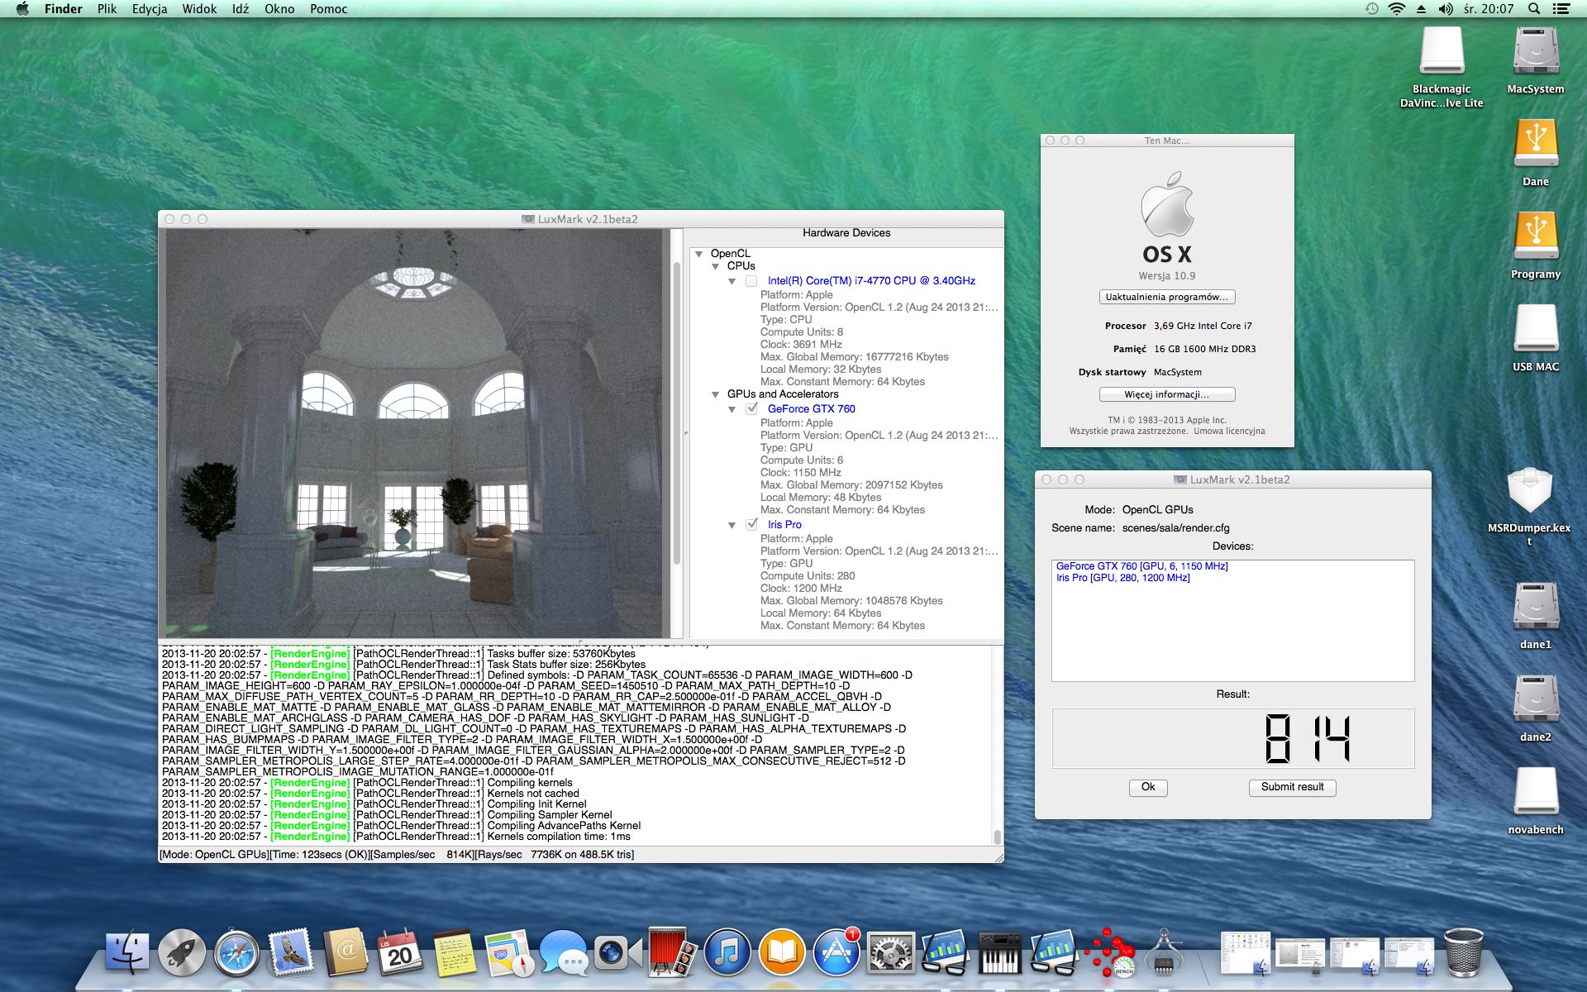1587x992 pixels.
Task: Open Launchpad from the Dock
Action: [x=182, y=952]
